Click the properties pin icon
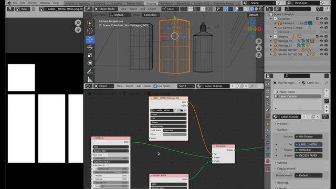The height and width of the screenshot is (189, 336). (x=327, y=83)
